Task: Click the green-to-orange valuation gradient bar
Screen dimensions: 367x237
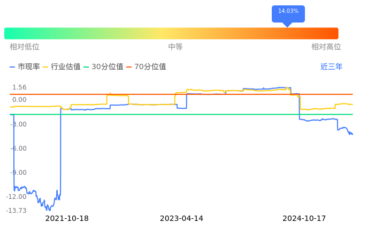Action: (171, 33)
